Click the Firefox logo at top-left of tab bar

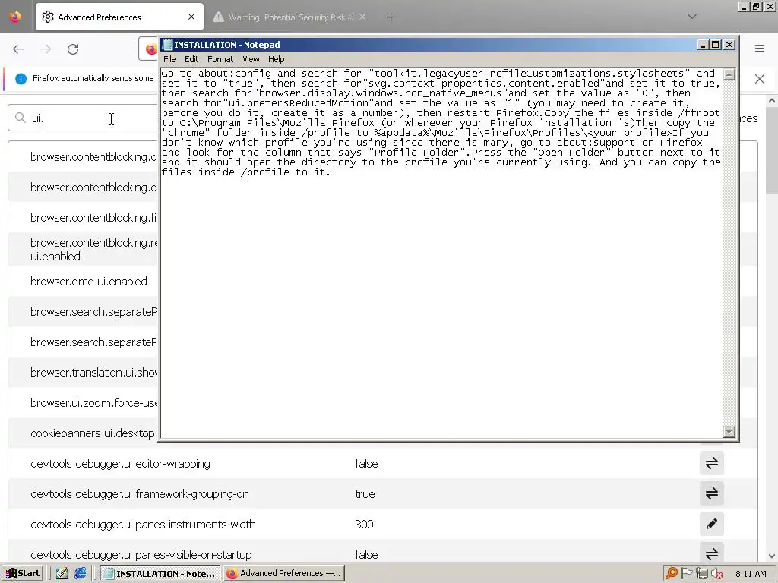[x=15, y=17]
